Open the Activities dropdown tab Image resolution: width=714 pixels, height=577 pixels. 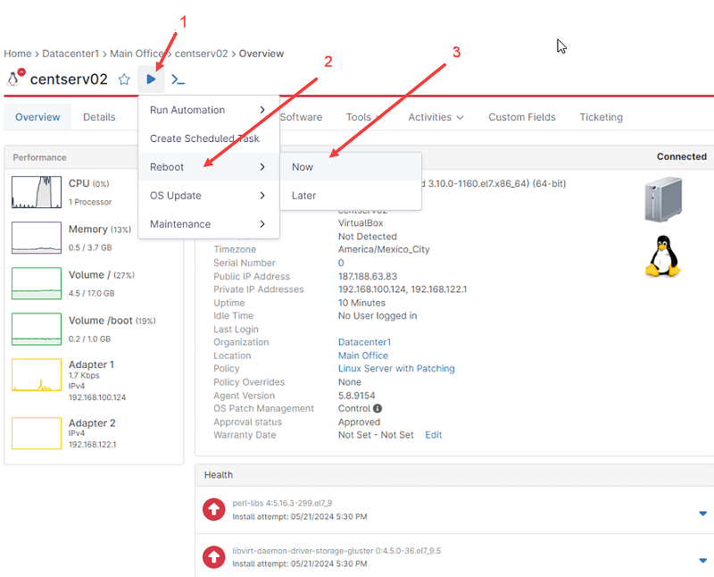click(x=436, y=117)
